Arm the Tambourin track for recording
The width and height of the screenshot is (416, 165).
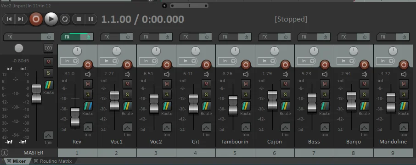pos(246,65)
